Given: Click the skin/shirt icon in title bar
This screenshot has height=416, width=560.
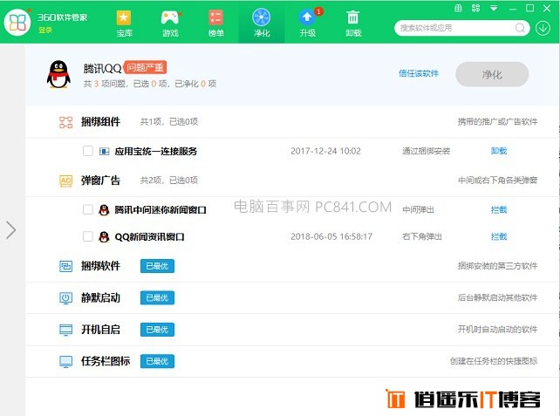Looking at the screenshot, I should coord(458,8).
